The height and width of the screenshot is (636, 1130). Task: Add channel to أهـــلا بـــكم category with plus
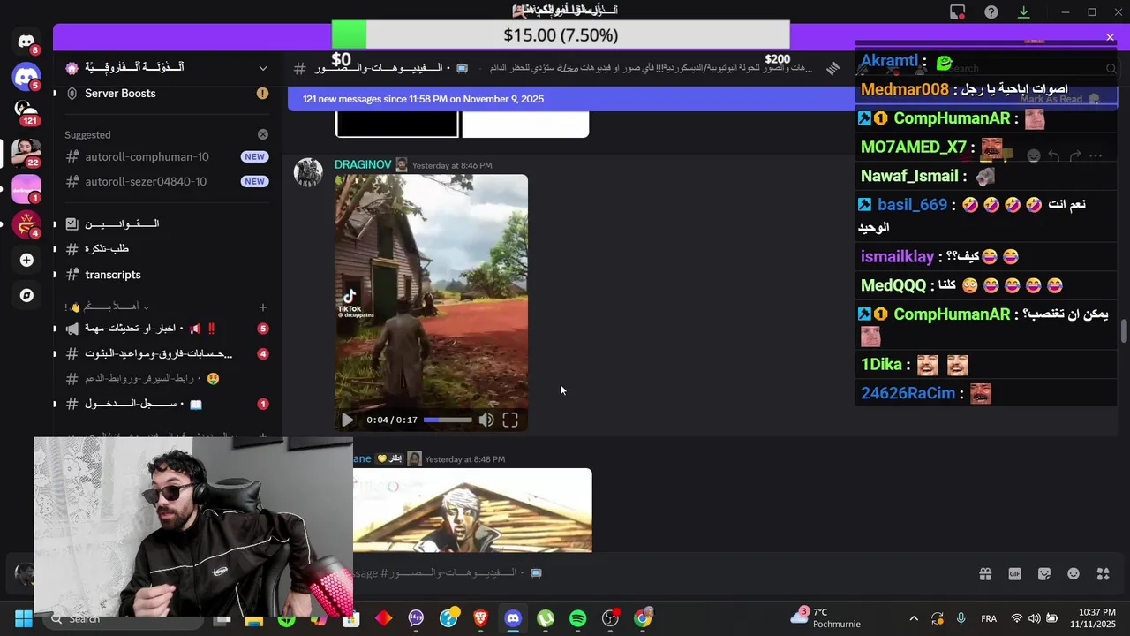(x=262, y=307)
